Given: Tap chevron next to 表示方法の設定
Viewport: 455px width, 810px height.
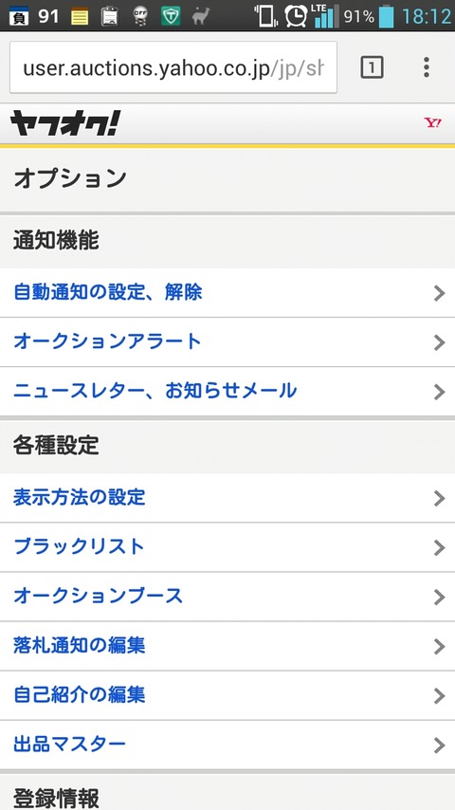Looking at the screenshot, I should (x=439, y=498).
